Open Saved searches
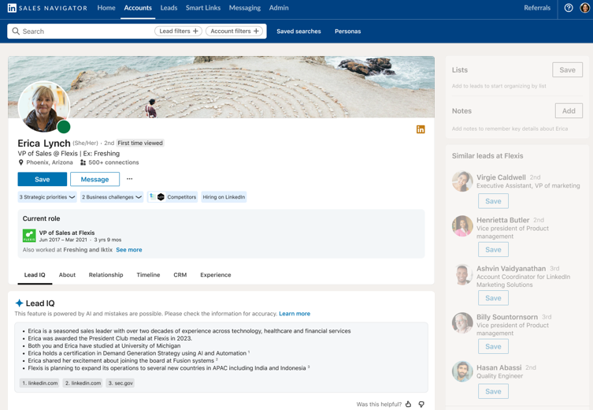 click(x=298, y=32)
